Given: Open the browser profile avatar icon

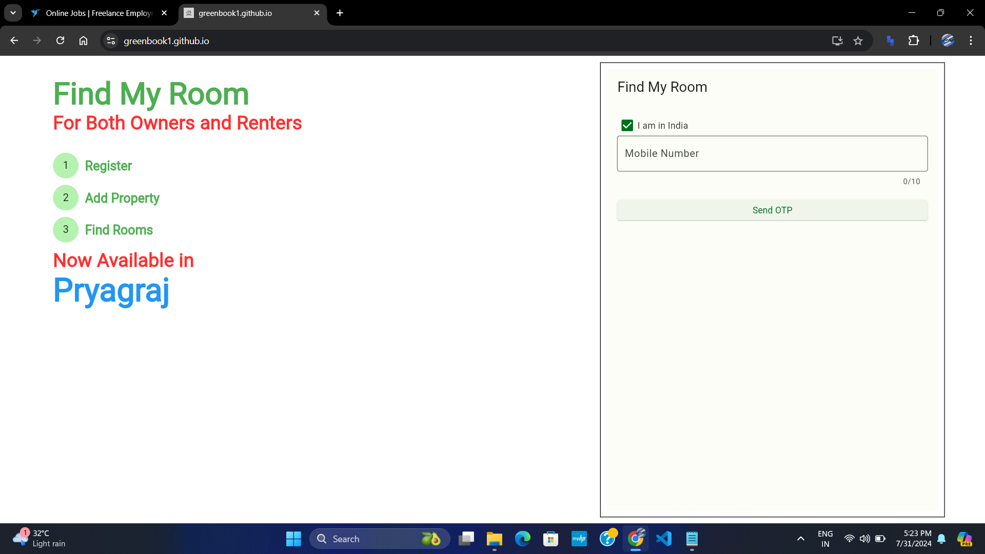Looking at the screenshot, I should (x=947, y=41).
